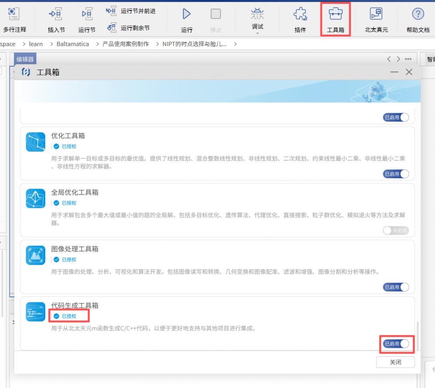
Task: Enable the 全局优化工具箱 toggle switch
Action: point(396,231)
